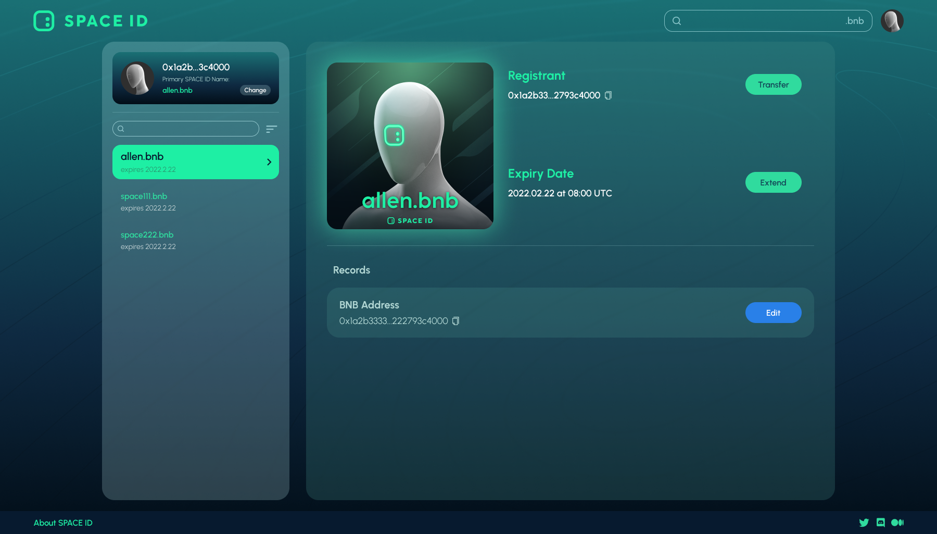Select the space111.bnb domain

pyautogui.click(x=144, y=196)
